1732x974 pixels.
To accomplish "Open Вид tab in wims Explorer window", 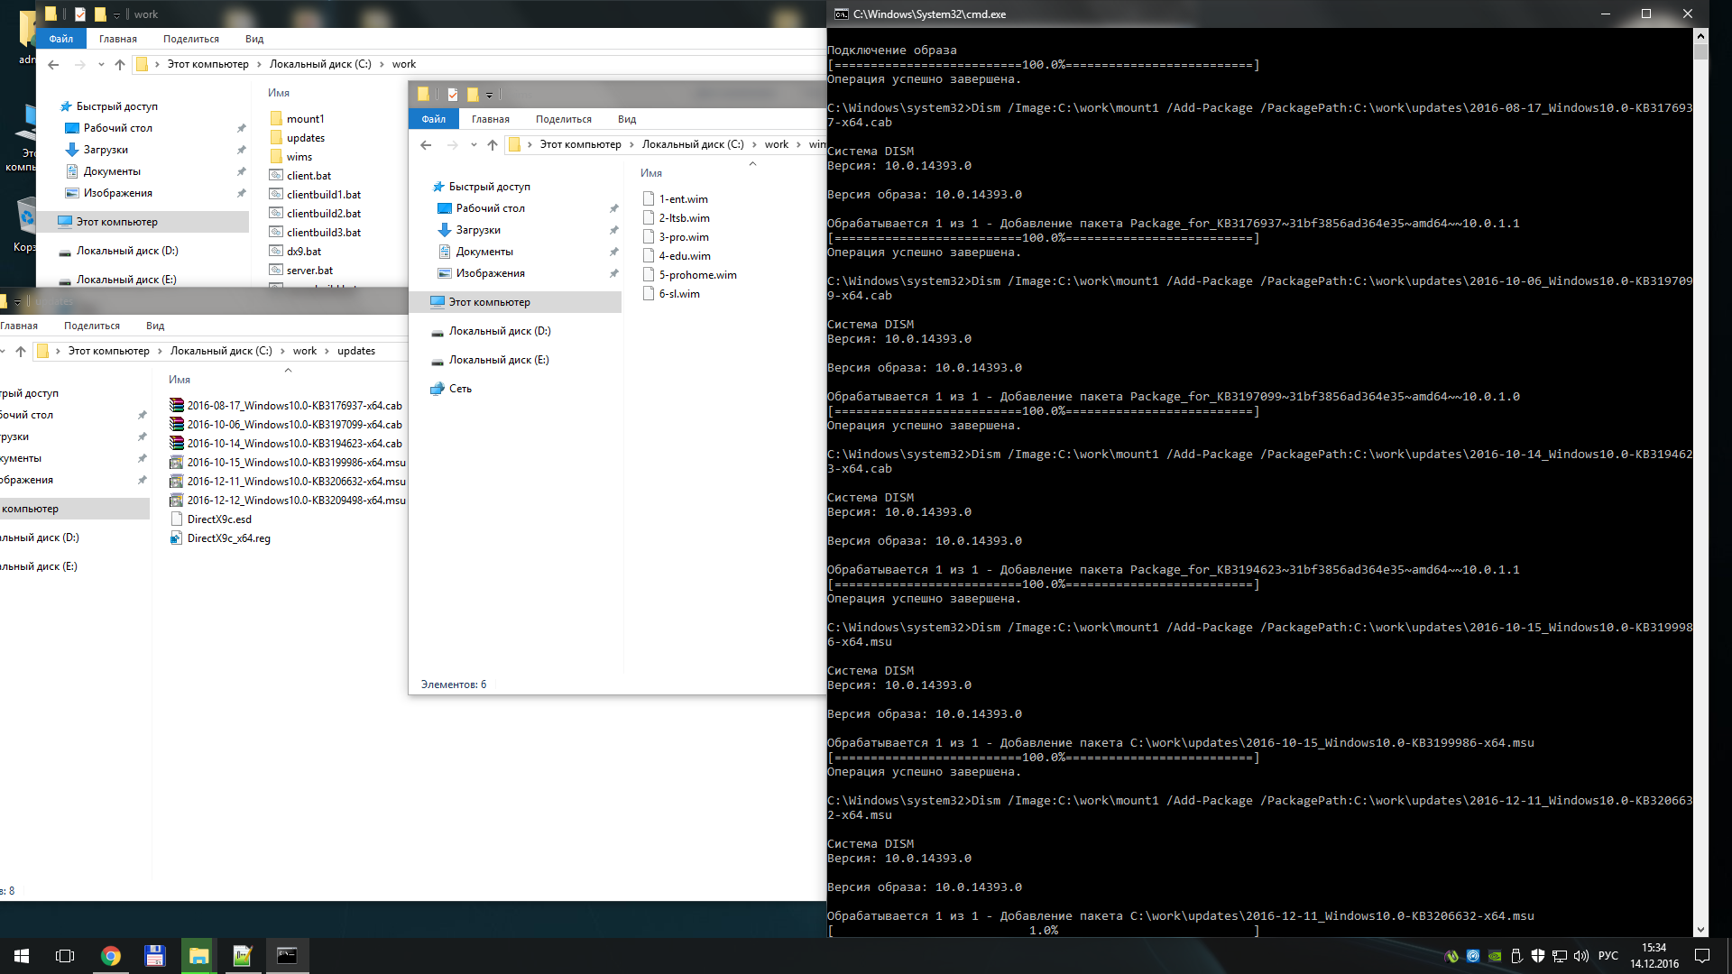I will tap(627, 119).
